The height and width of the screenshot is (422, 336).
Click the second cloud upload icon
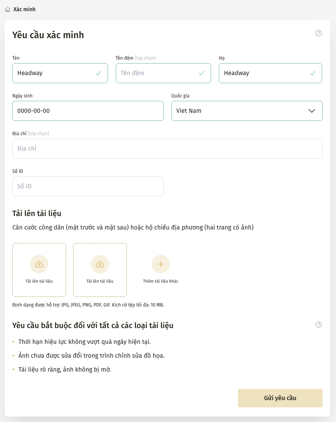pyautogui.click(x=100, y=264)
